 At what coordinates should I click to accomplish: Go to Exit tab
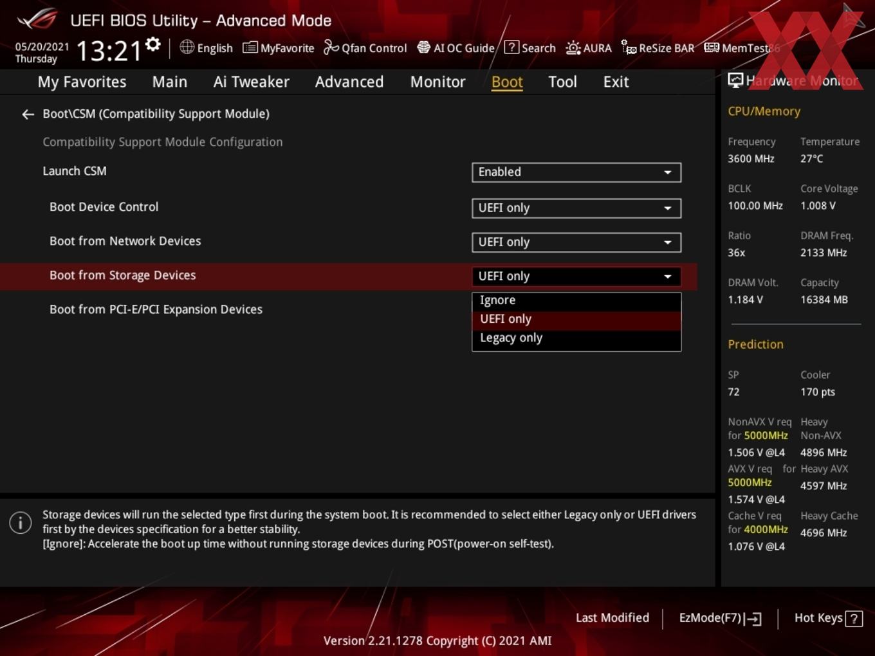[616, 82]
